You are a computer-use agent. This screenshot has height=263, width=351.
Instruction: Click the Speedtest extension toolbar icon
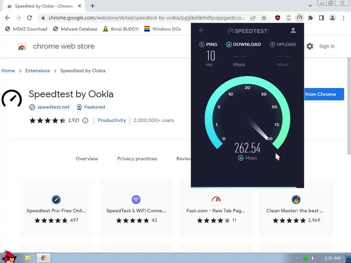pyautogui.click(x=300, y=18)
